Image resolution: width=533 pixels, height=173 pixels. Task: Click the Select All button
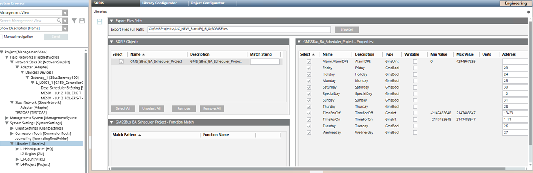pos(122,108)
